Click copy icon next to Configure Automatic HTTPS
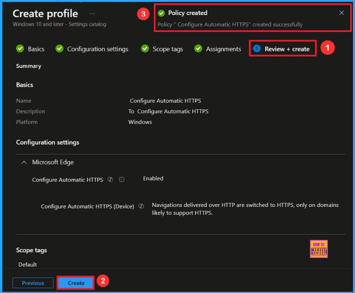 pyautogui.click(x=110, y=180)
